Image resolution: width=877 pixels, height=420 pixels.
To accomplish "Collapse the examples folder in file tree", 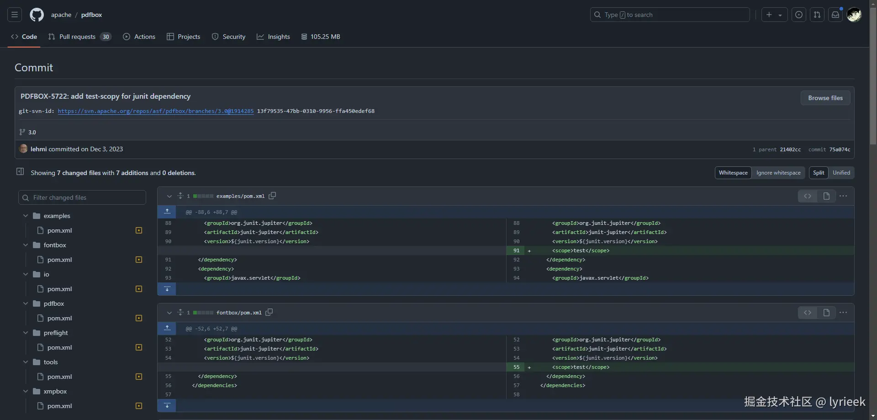I will tap(26, 216).
